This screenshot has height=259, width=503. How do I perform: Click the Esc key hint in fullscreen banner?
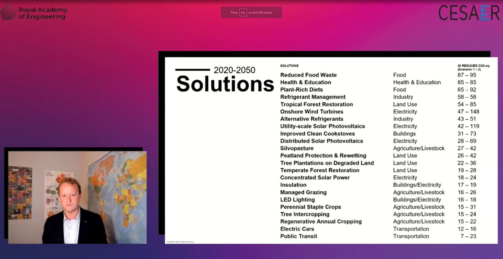(x=243, y=13)
